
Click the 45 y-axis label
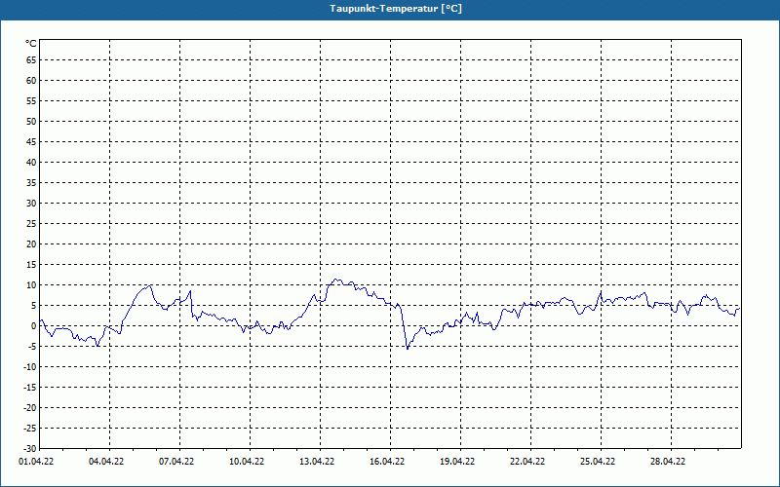31,141
